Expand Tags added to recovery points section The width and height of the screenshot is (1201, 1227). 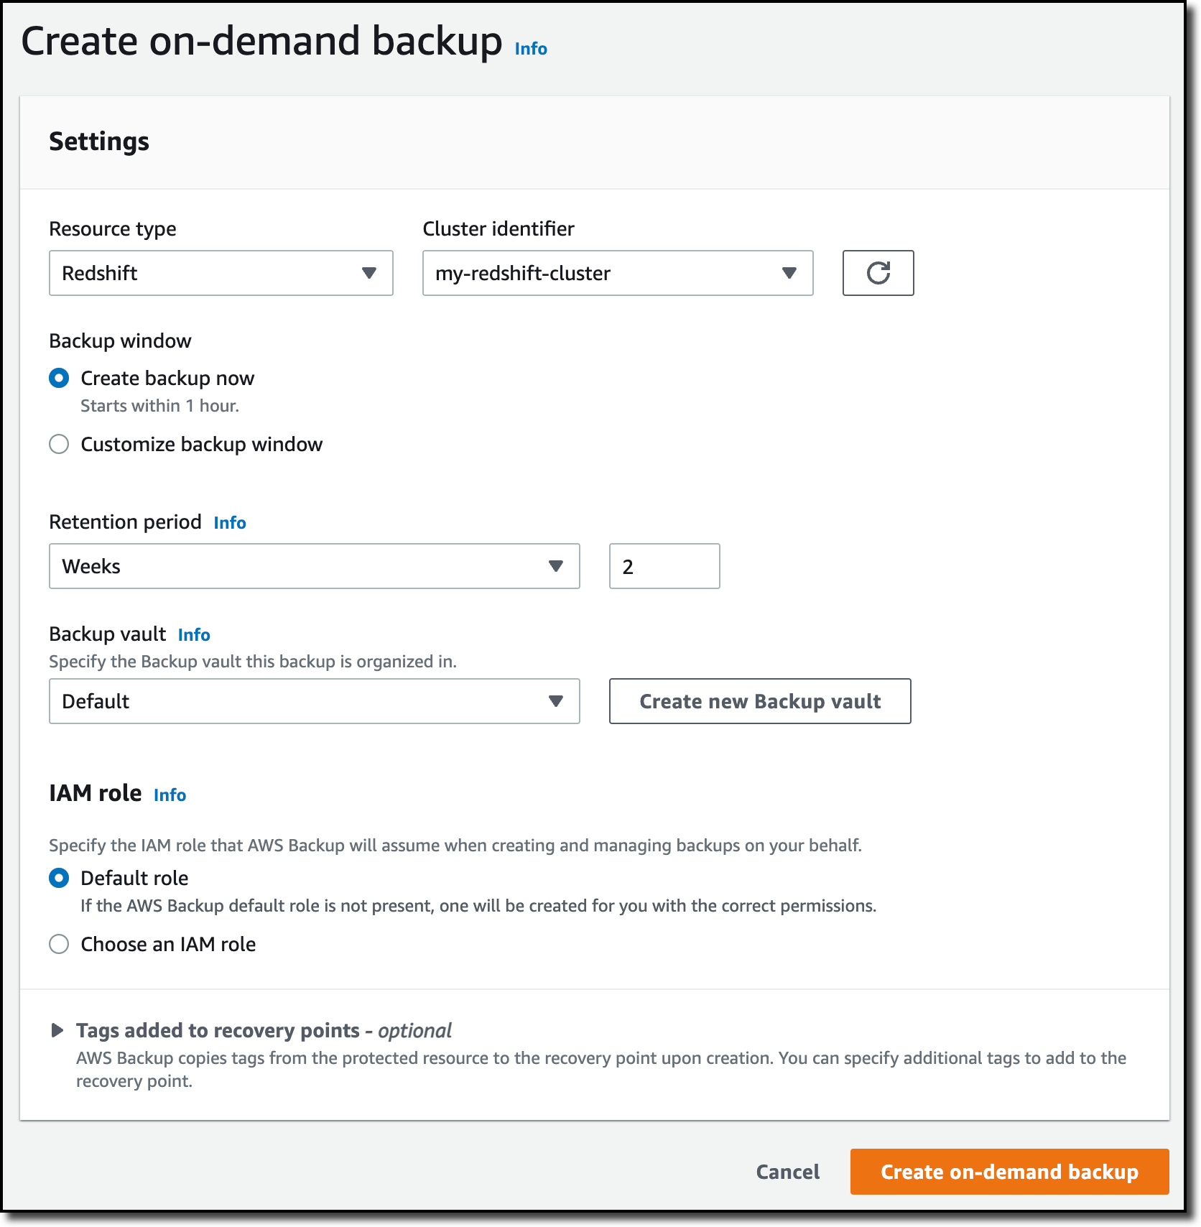pyautogui.click(x=57, y=1031)
